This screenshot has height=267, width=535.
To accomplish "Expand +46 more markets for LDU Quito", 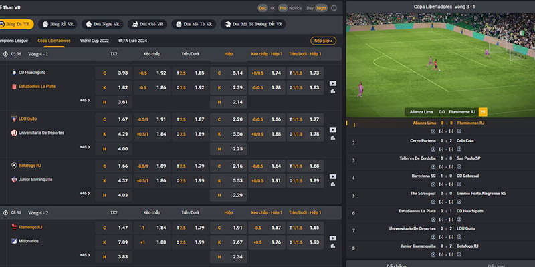I will [84, 147].
